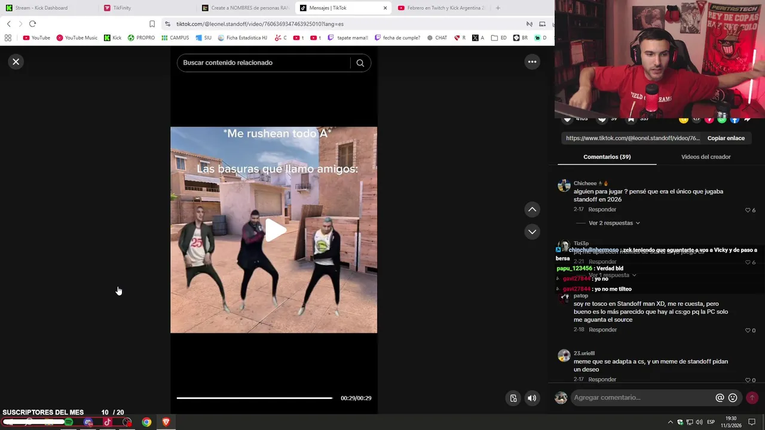Click Copiar enlace button
The height and width of the screenshot is (430, 765).
pos(726,138)
